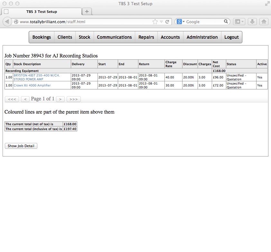Open the downloads arrow button
Screen dimensions: 271x252
252,22
